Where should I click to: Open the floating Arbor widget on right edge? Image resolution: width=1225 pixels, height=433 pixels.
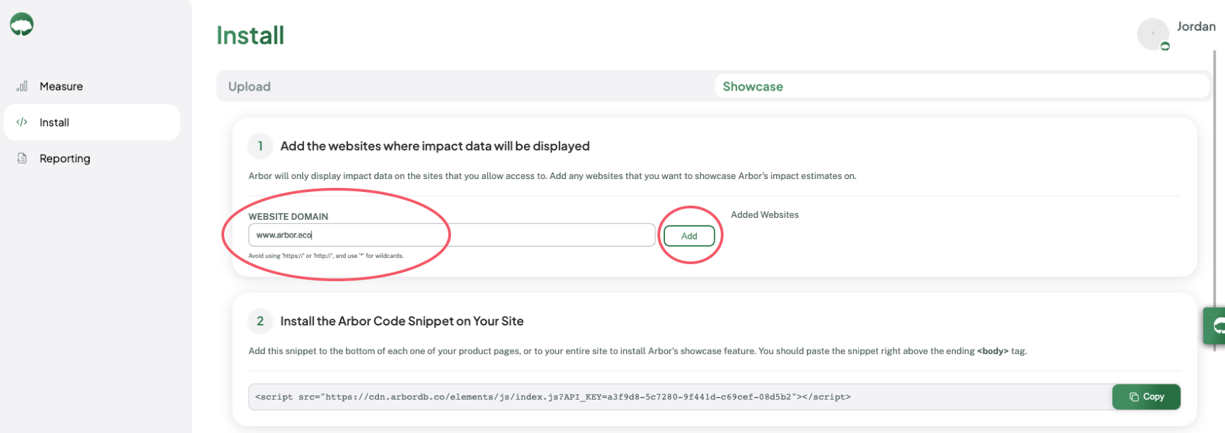tap(1215, 325)
